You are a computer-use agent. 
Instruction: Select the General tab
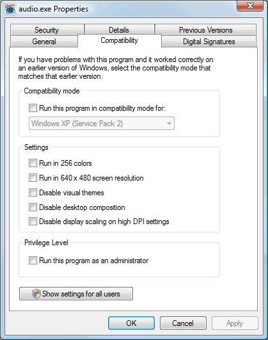point(44,41)
